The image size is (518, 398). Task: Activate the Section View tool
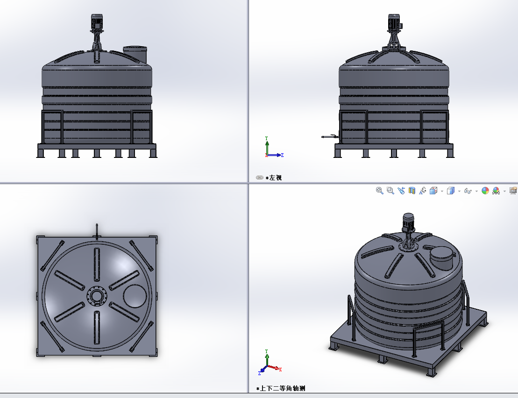tap(412, 191)
